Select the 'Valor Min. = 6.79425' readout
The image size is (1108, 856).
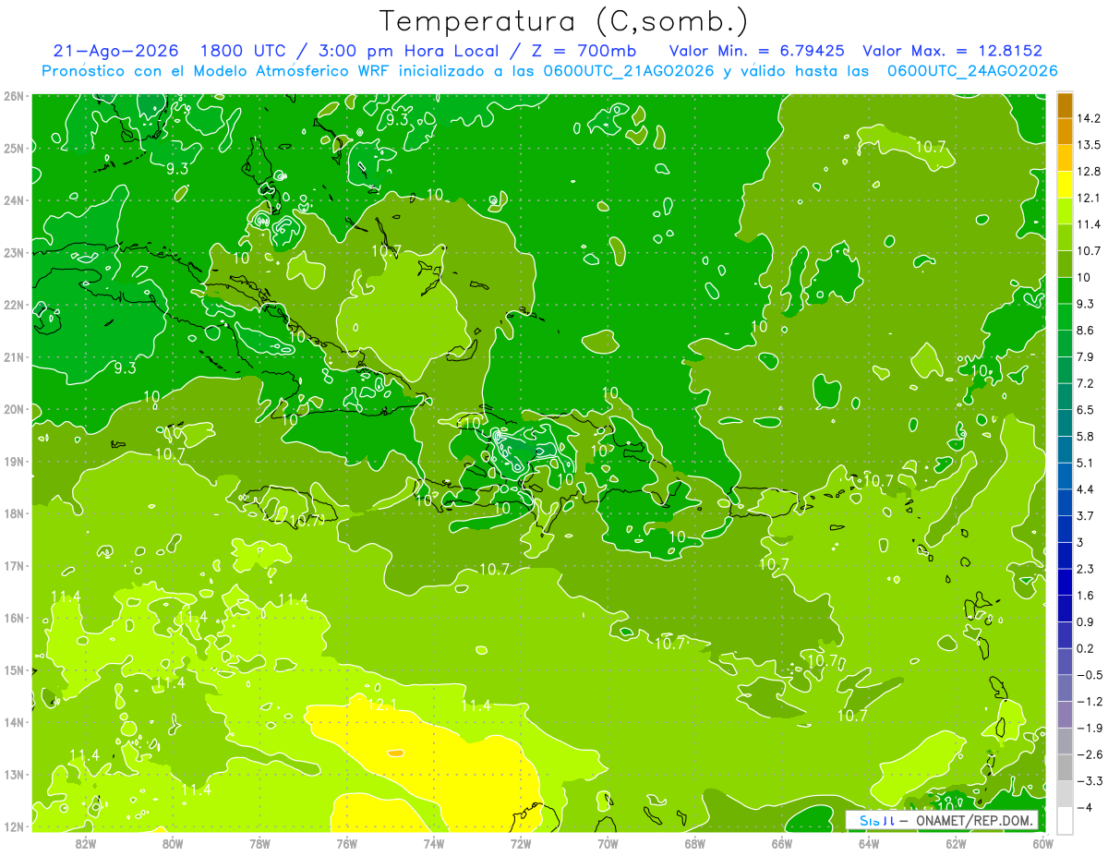pyautogui.click(x=756, y=51)
